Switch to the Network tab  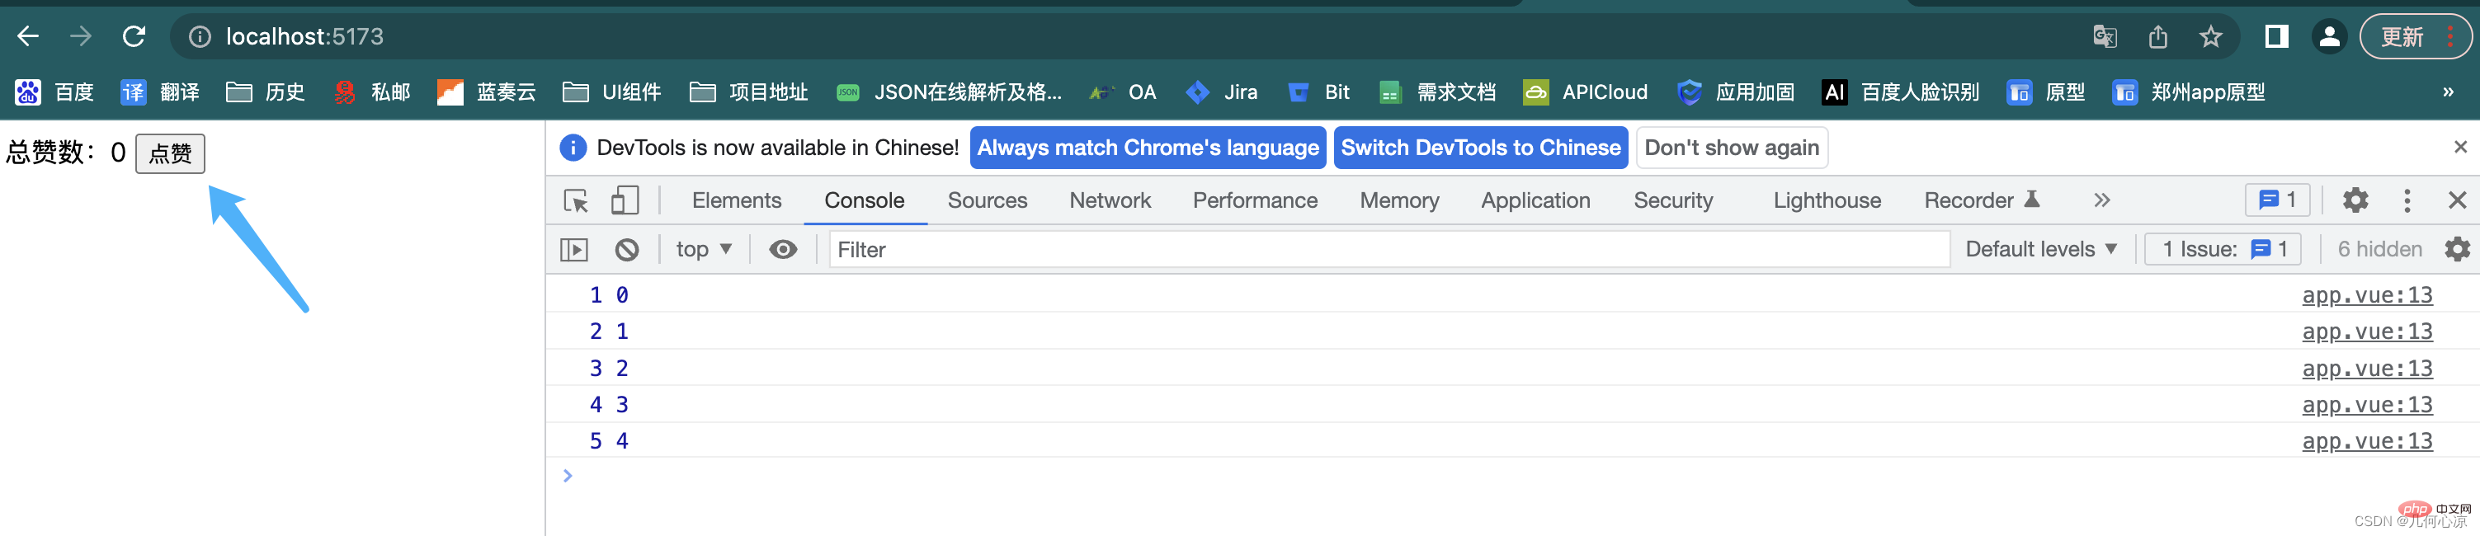pos(1110,200)
